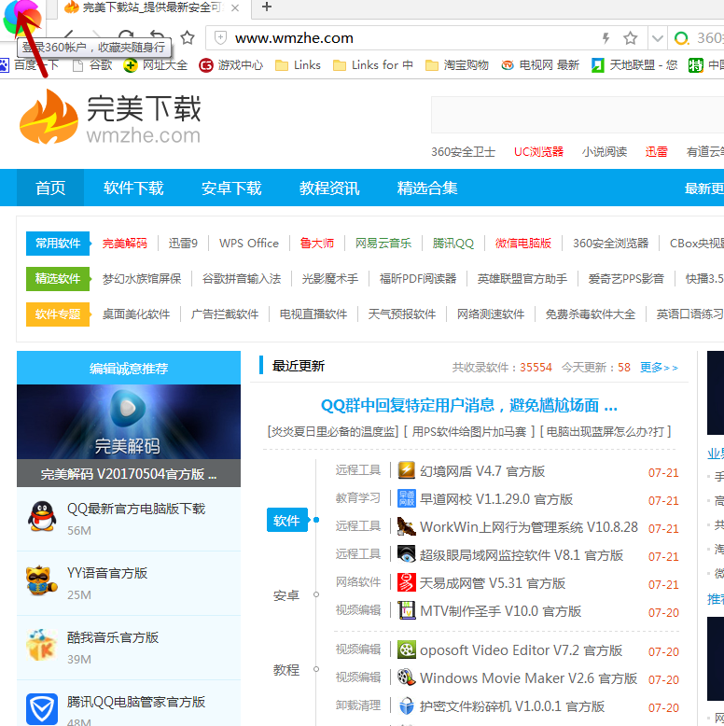Image resolution: width=724 pixels, height=726 pixels.
Task: Click the 酷我音乐 icon
Action: [42, 645]
